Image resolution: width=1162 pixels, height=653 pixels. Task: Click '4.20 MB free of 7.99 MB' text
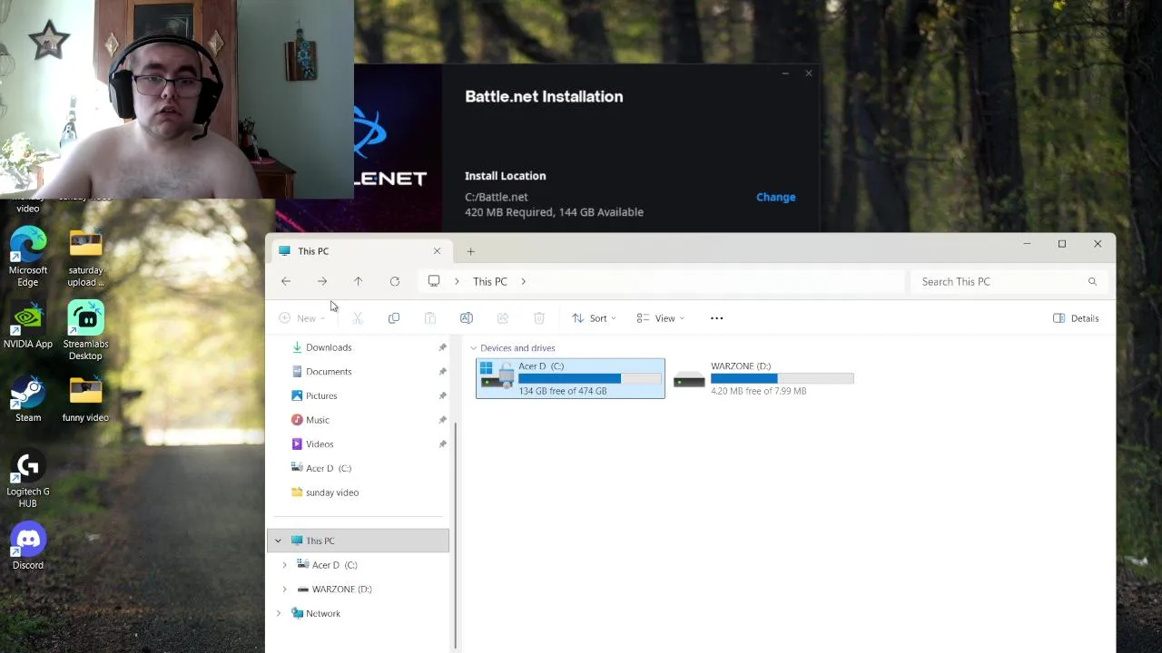(758, 391)
